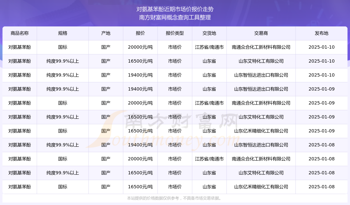
Task: Click 山东智恒达进出口有限公司 in the 2025-01-08 row
Action: pos(261,145)
